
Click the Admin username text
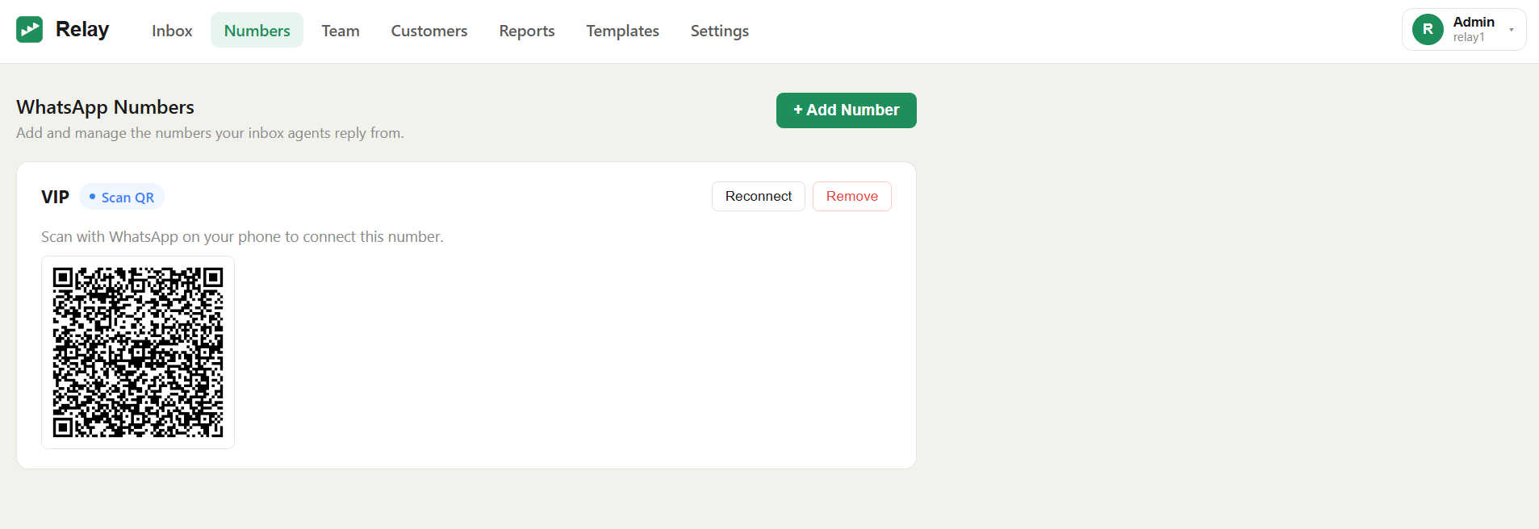(1474, 22)
